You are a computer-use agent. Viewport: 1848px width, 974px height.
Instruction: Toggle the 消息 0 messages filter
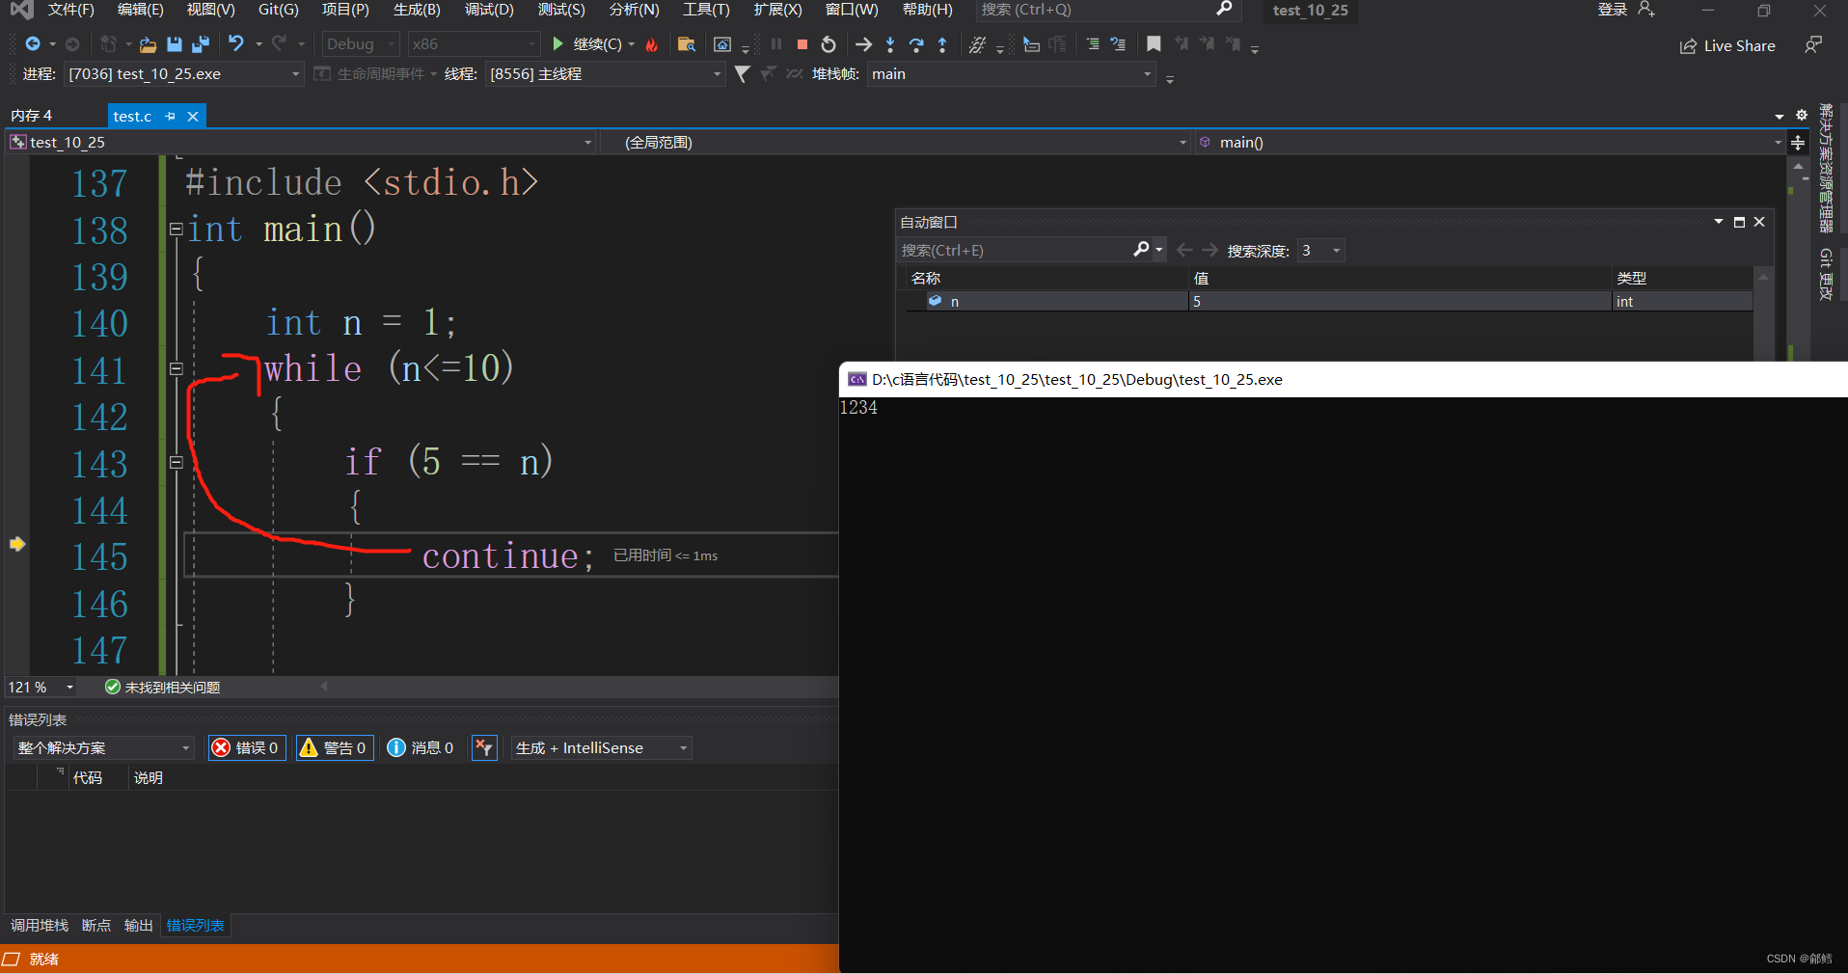[x=421, y=748]
